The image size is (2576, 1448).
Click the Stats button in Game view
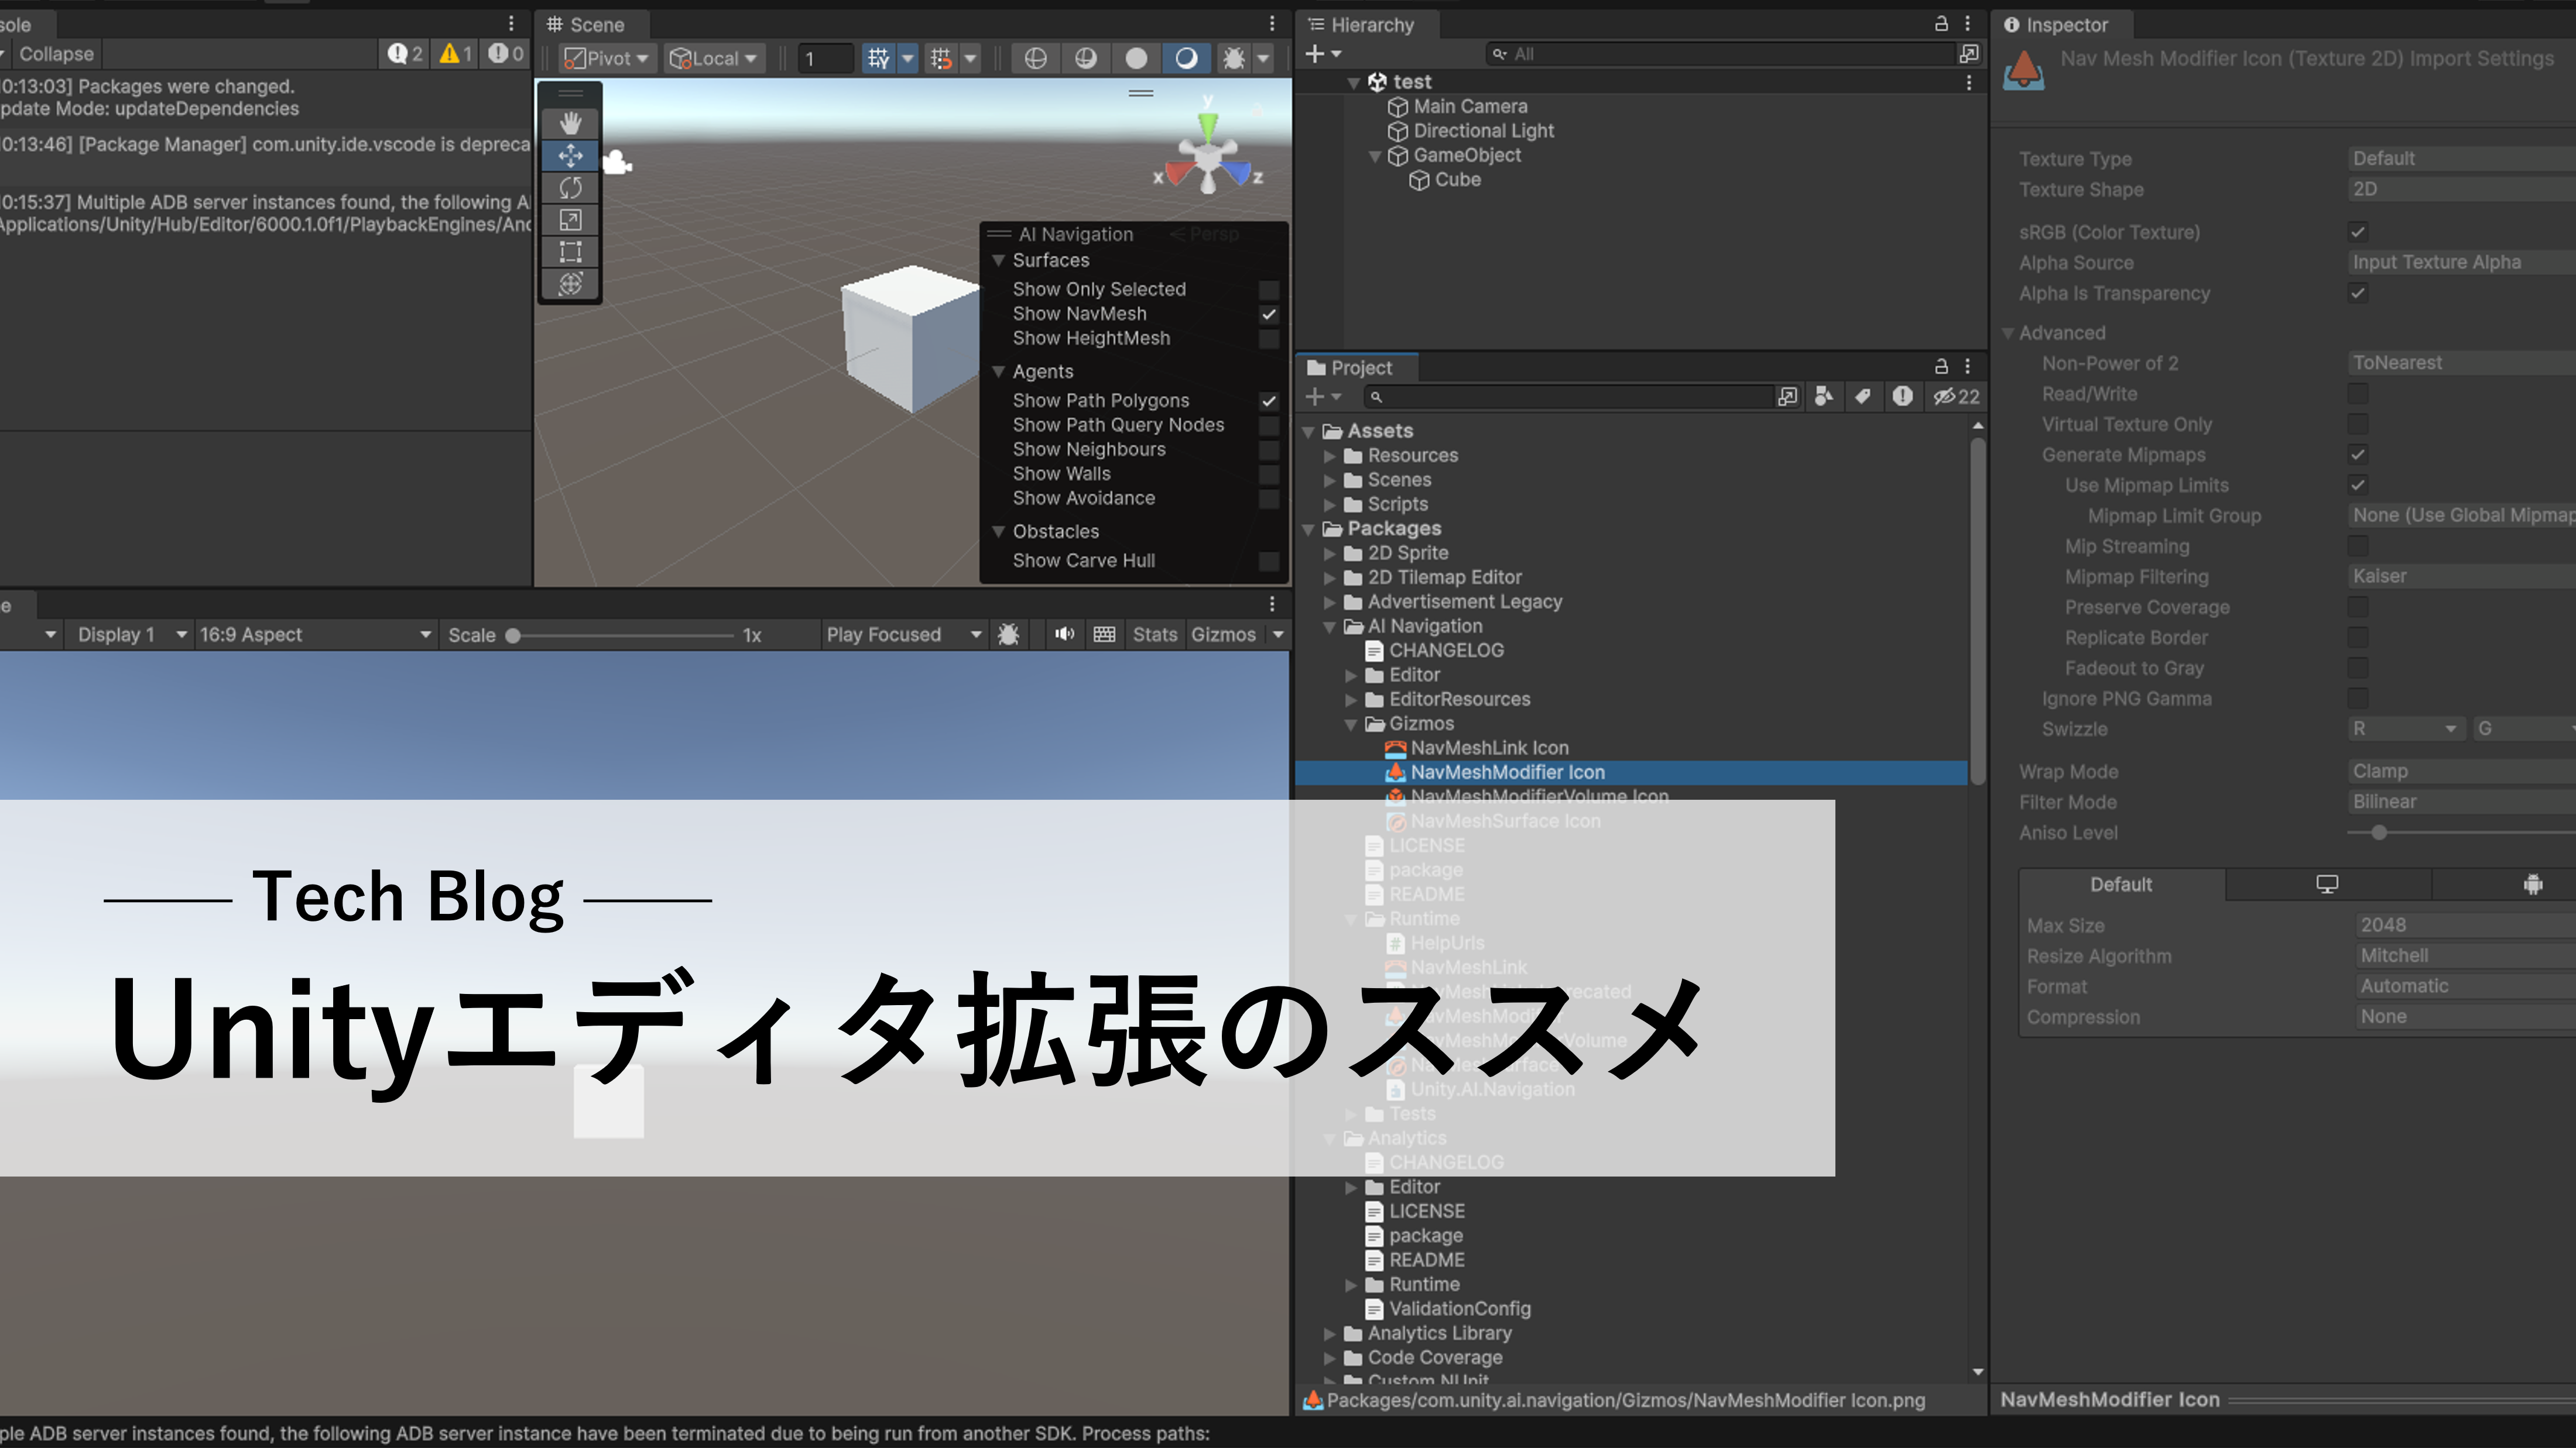[1154, 635]
